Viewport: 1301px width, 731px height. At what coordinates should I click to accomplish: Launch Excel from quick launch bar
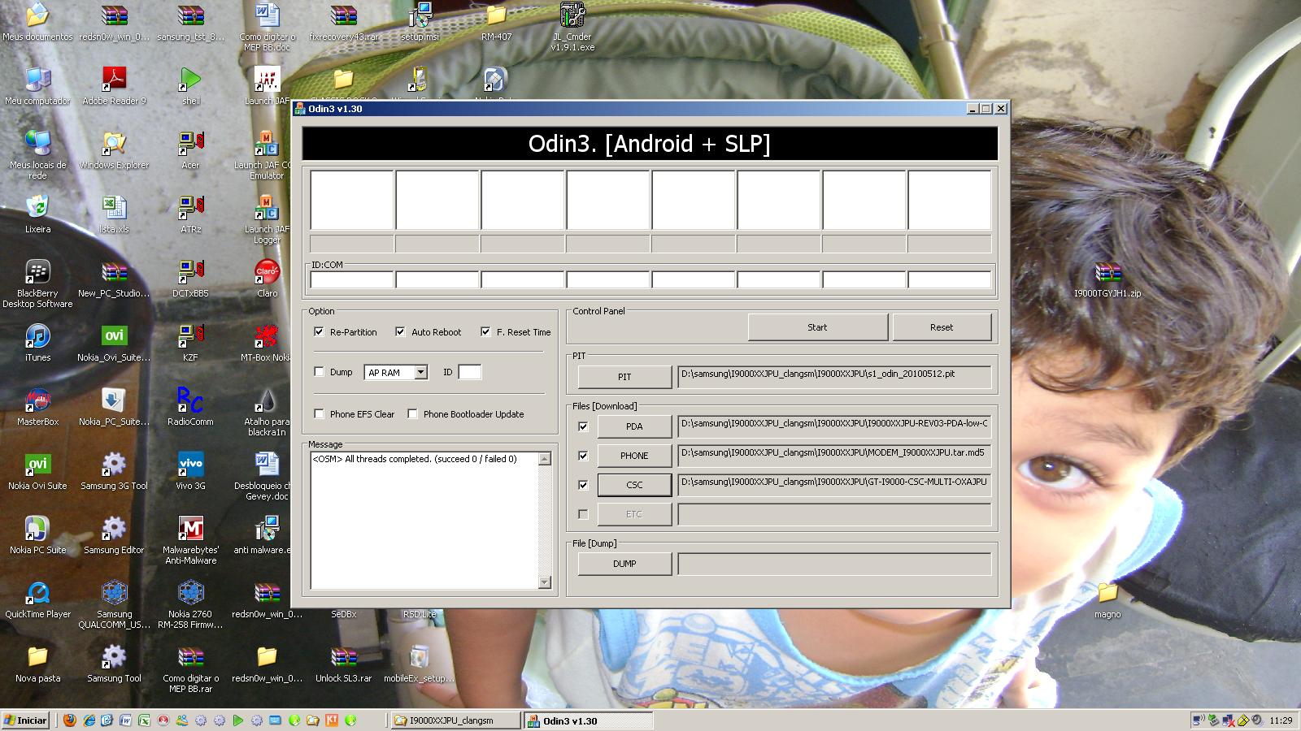point(144,720)
